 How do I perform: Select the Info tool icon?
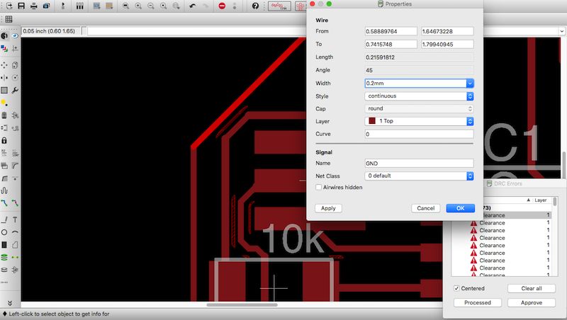point(4,36)
